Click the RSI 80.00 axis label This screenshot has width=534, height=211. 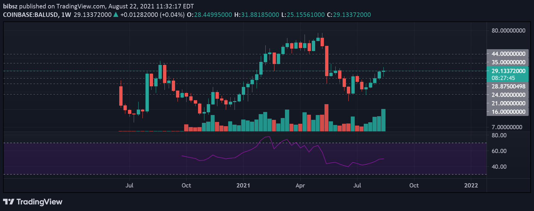(x=499, y=135)
